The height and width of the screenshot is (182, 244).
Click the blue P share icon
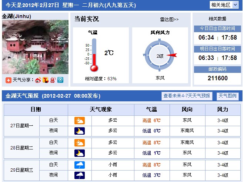pos(60,80)
